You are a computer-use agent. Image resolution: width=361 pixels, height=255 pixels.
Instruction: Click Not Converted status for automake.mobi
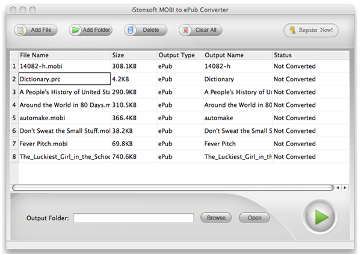pyautogui.click(x=311, y=118)
